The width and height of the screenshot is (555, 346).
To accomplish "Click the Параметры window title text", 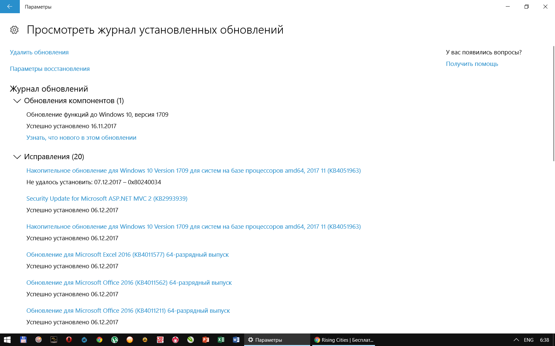I will pyautogui.click(x=38, y=7).
